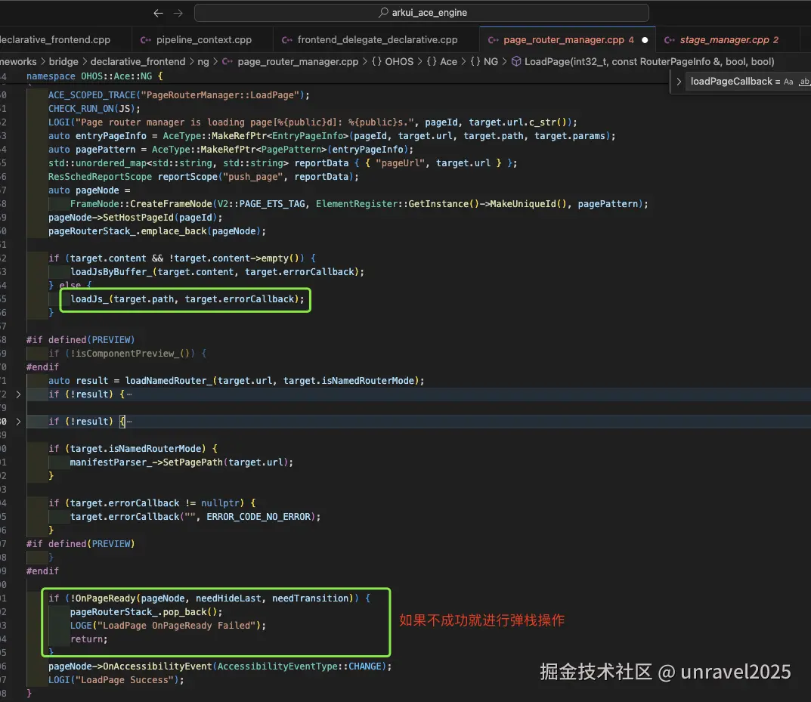Open page_router_manager.cpp breadcrumb file
Image resolution: width=811 pixels, height=702 pixels.
pos(298,61)
